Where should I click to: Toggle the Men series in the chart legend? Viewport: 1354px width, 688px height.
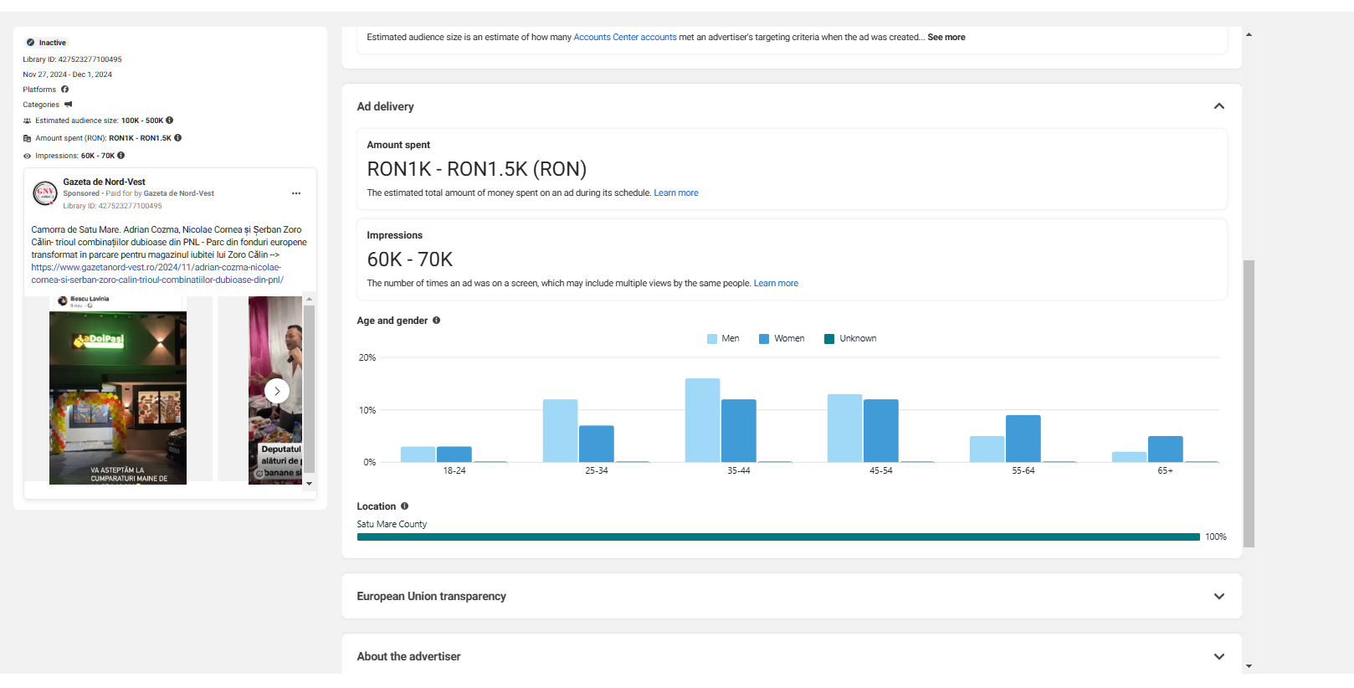coord(723,339)
